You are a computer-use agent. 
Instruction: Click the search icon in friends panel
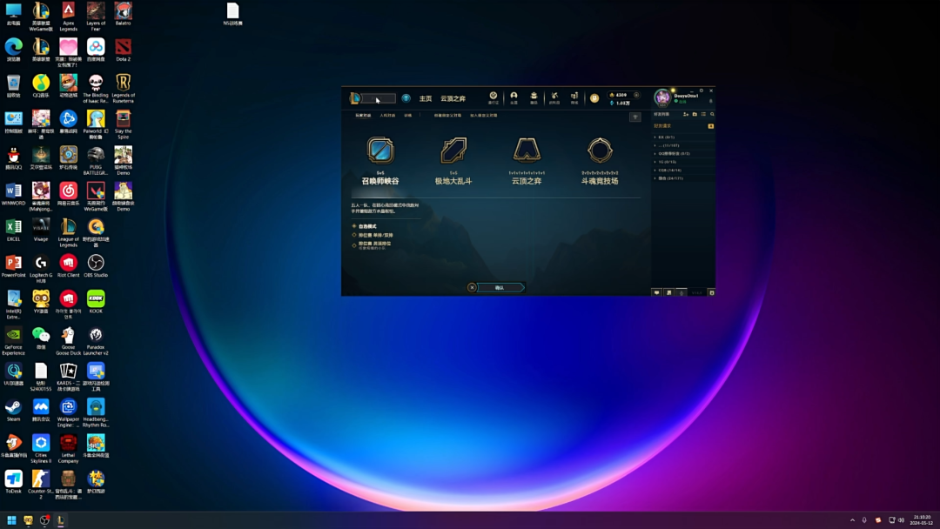(x=712, y=115)
